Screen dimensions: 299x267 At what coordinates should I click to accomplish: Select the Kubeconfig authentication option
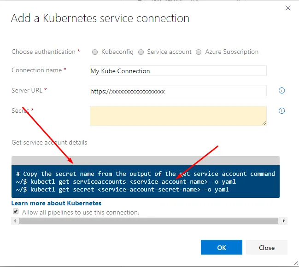coord(95,52)
